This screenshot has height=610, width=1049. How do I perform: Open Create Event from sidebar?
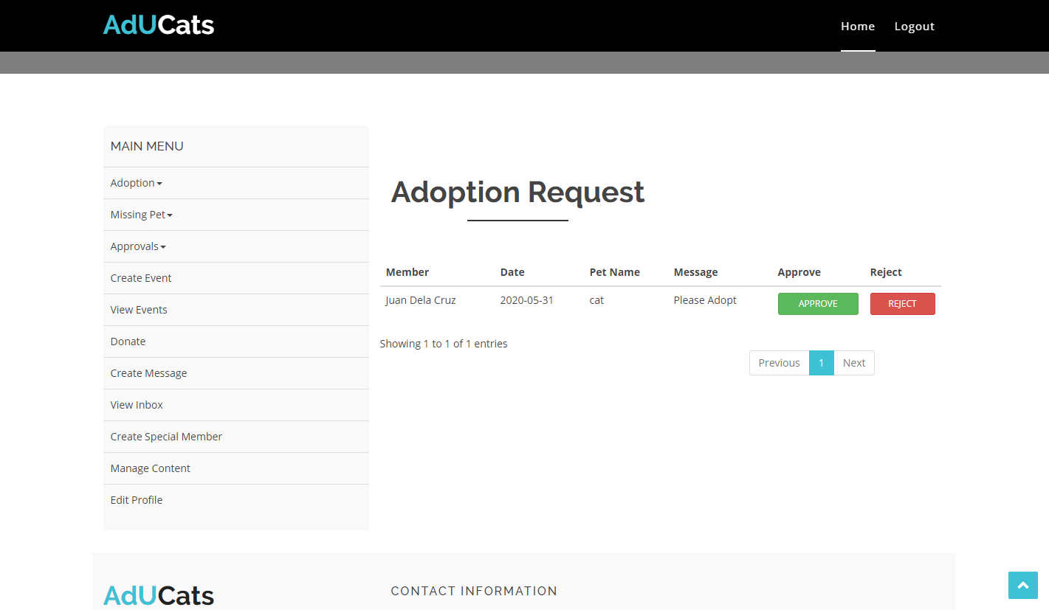click(x=141, y=278)
